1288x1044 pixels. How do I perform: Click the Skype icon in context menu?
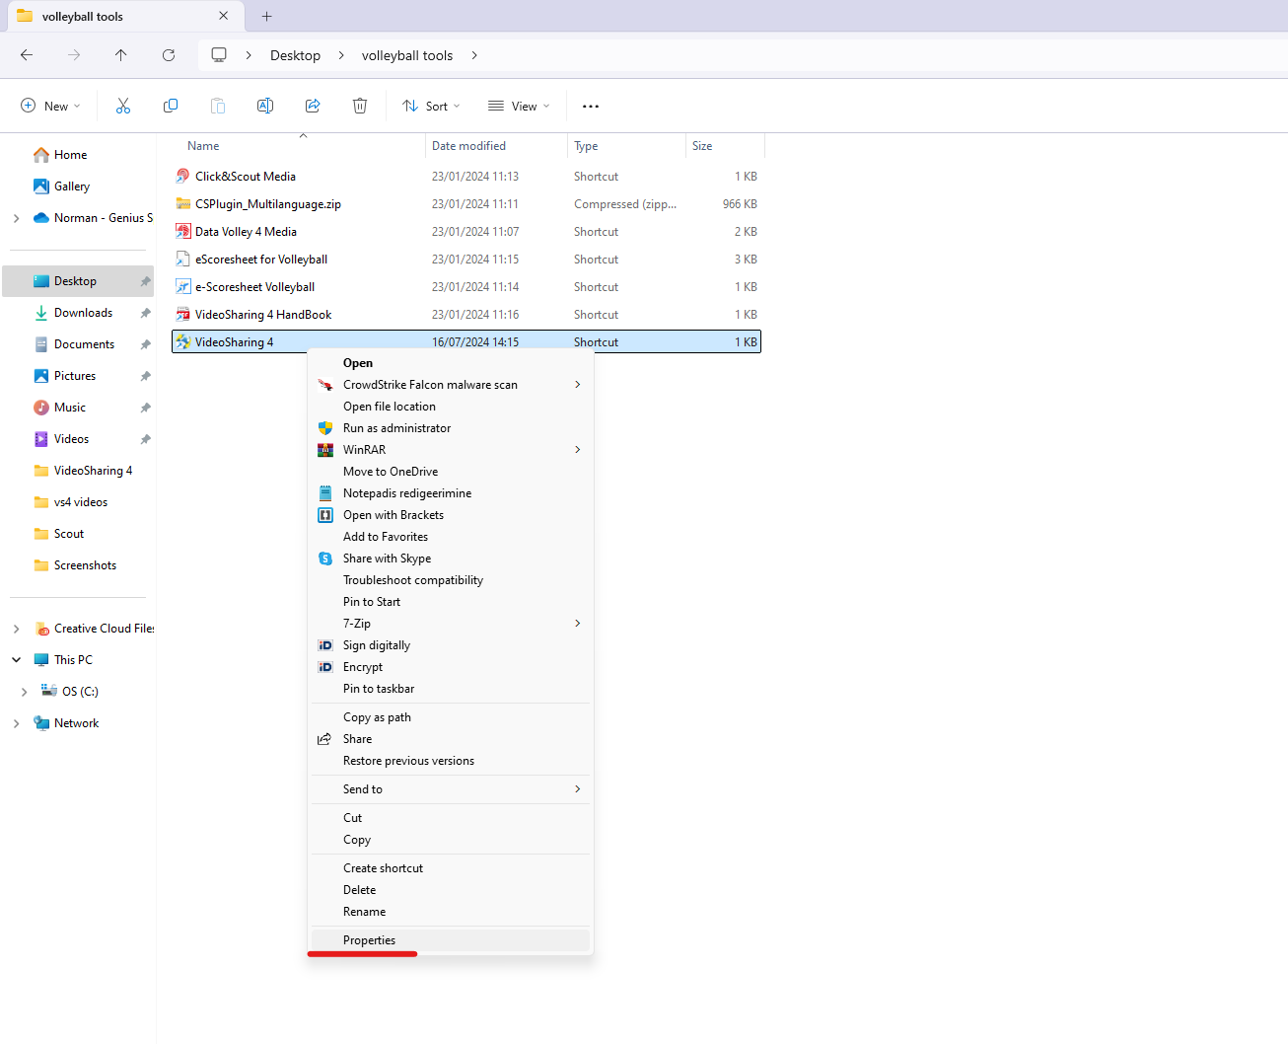coord(325,559)
